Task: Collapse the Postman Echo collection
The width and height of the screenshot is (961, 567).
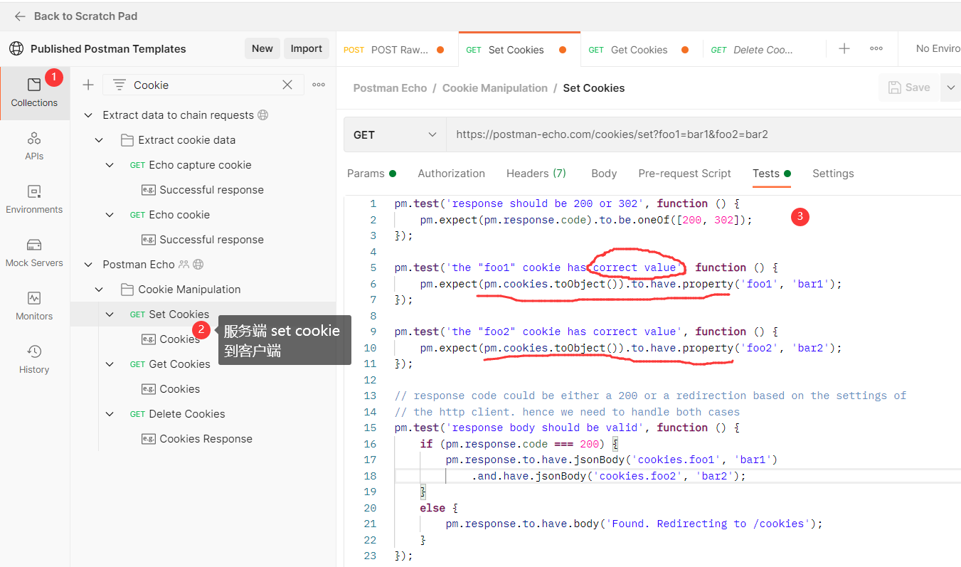Action: 88,265
